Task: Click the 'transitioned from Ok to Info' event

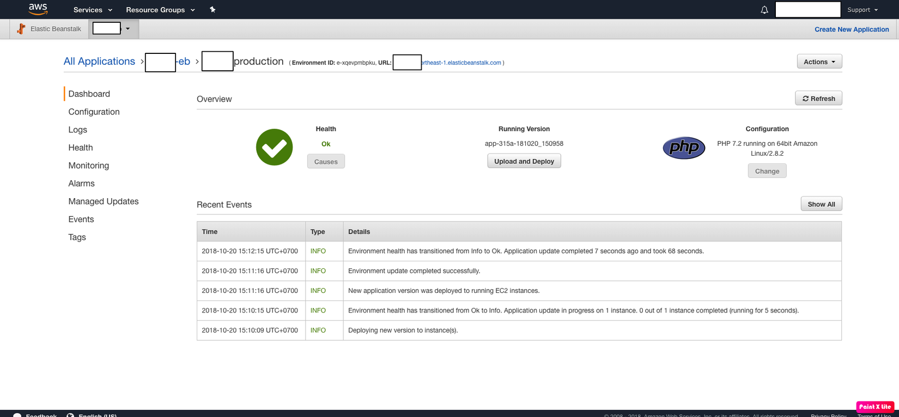Action: 573,310
